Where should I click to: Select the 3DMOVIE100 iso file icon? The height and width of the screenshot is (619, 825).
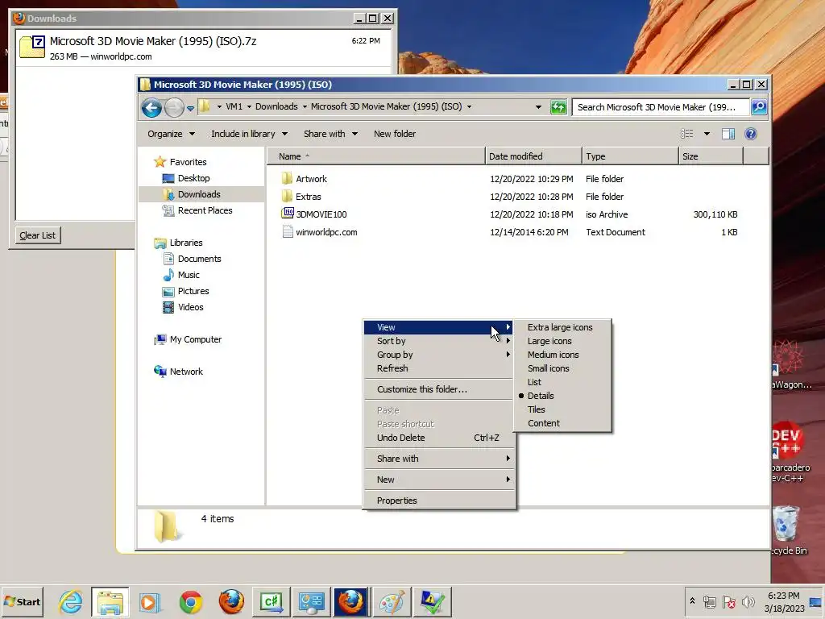(x=288, y=213)
